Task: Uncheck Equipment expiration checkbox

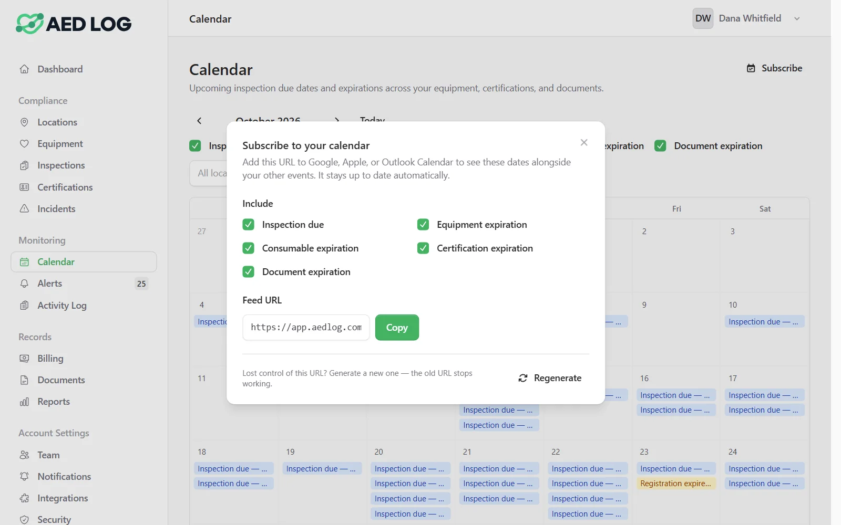Action: tap(423, 225)
